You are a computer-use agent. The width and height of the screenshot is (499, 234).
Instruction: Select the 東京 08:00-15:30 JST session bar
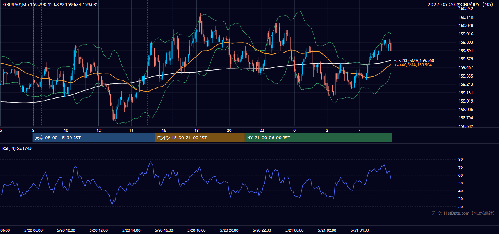[x=94, y=138]
